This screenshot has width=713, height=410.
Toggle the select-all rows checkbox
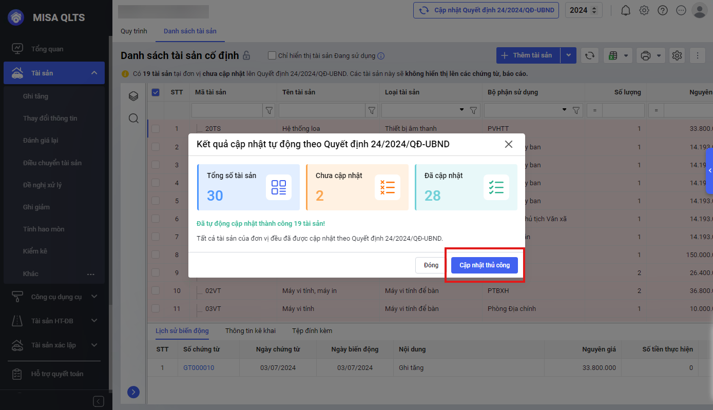pyautogui.click(x=156, y=92)
